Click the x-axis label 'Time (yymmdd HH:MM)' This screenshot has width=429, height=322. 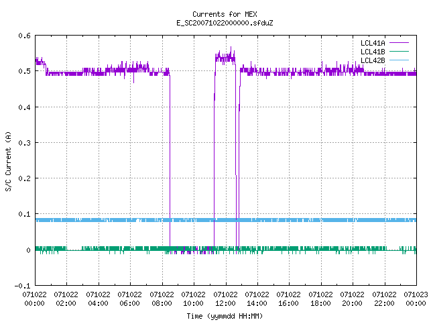(x=225, y=316)
